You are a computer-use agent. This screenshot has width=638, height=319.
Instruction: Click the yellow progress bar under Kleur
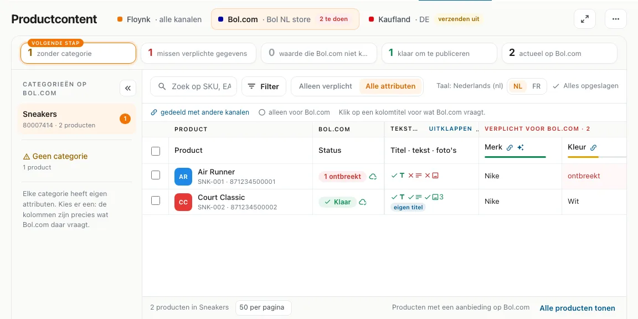pos(583,157)
